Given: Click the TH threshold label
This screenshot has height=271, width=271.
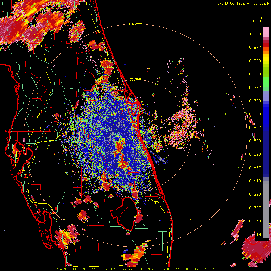Looking at the screenshot, I should click(259, 235).
